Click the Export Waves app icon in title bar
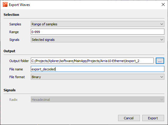168x125 pixels. click(x=5, y=4)
